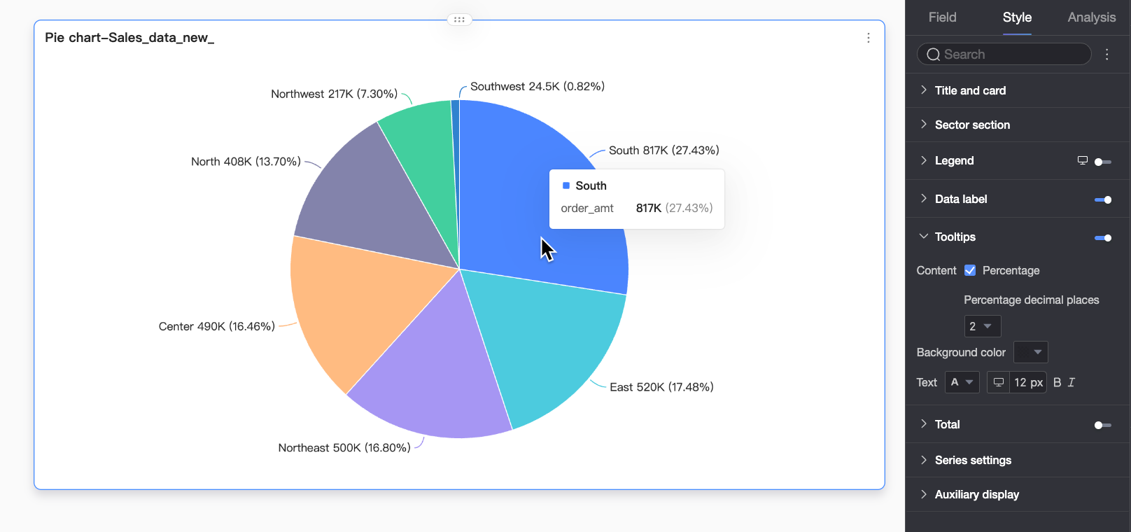This screenshot has height=532, width=1131.
Task: Turn on the Legend switch
Action: pyautogui.click(x=1103, y=162)
